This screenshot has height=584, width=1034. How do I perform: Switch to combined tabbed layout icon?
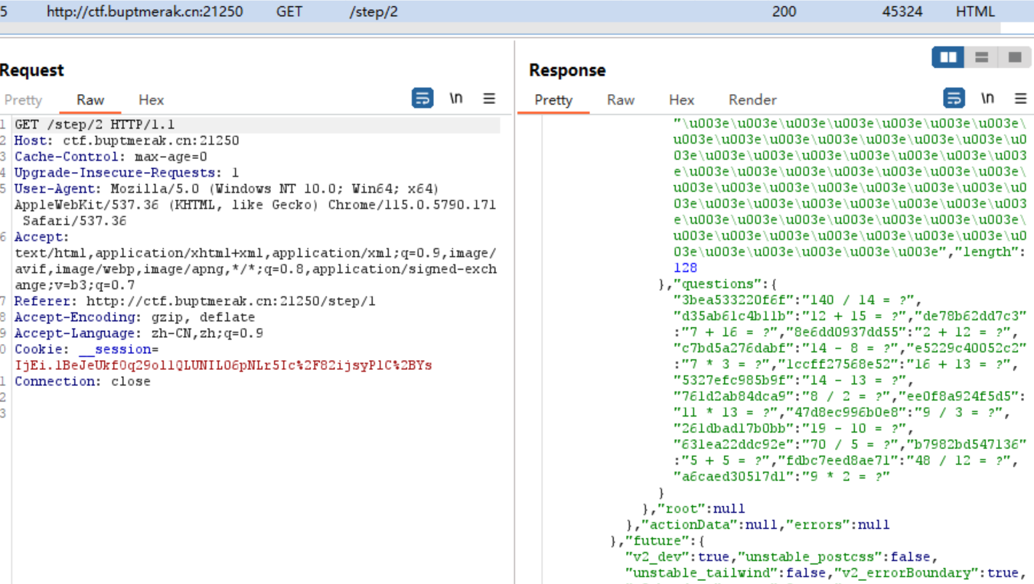point(1014,57)
